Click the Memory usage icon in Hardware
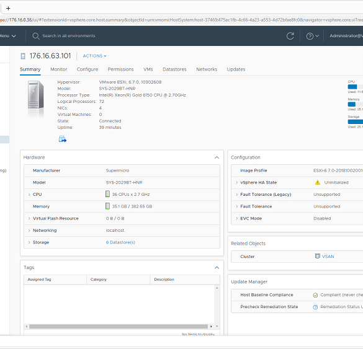The height and width of the screenshot is (349, 363). pyautogui.click(x=107, y=206)
